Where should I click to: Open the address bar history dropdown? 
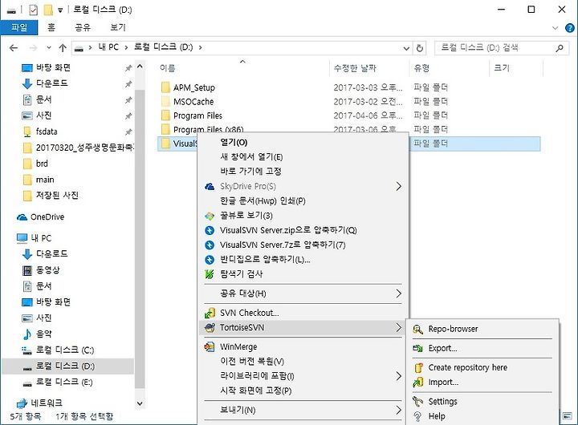click(x=406, y=48)
